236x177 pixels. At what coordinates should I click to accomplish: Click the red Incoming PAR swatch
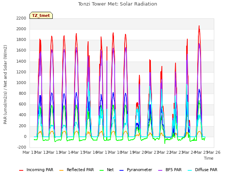click(x=21, y=170)
